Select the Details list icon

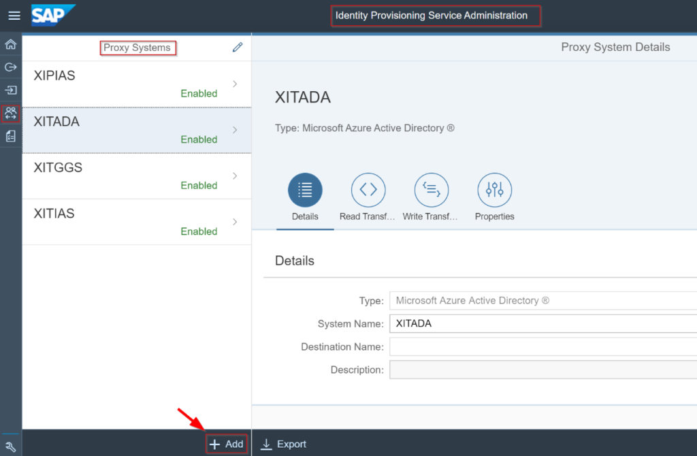pos(305,190)
